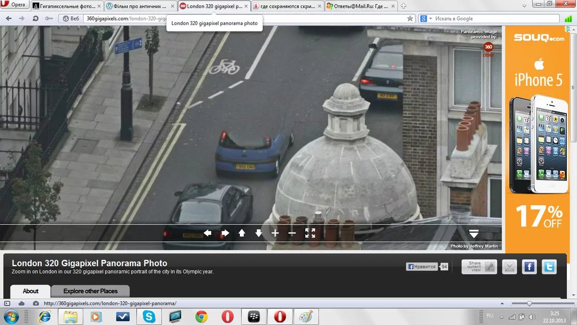This screenshot has height=325, width=577.
Task: Click the Facebook Нравится like button
Action: pos(422,266)
